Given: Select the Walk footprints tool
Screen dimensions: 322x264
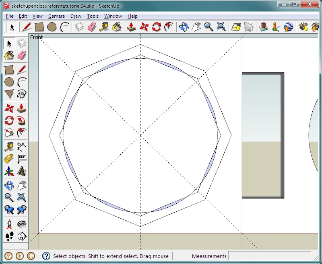Looking at the screenshot, I should [x=9, y=236].
